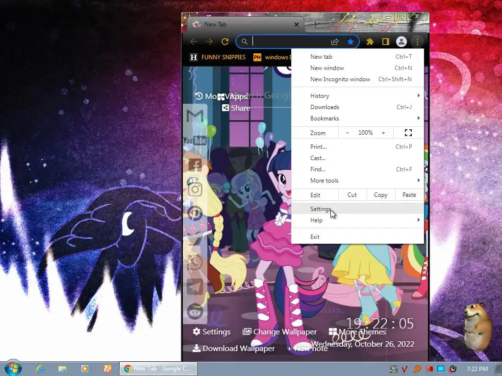Click the fullscreen icon in Zoom row
Screen dimensions: 502x376
(x=408, y=133)
